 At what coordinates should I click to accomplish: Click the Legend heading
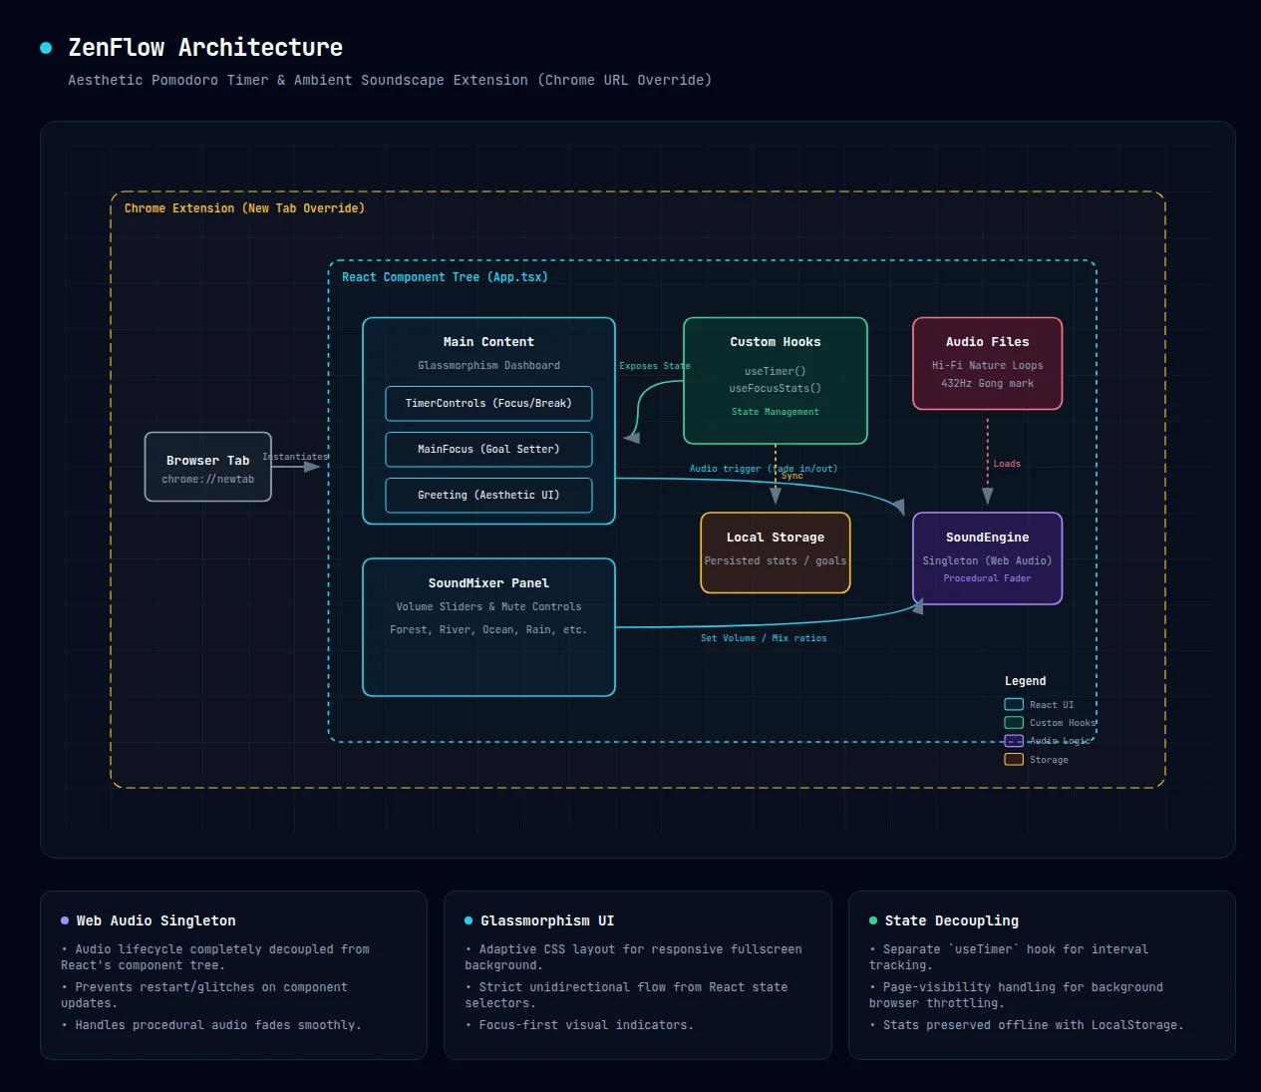(x=1026, y=681)
